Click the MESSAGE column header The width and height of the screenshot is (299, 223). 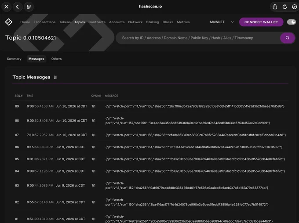click(112, 96)
